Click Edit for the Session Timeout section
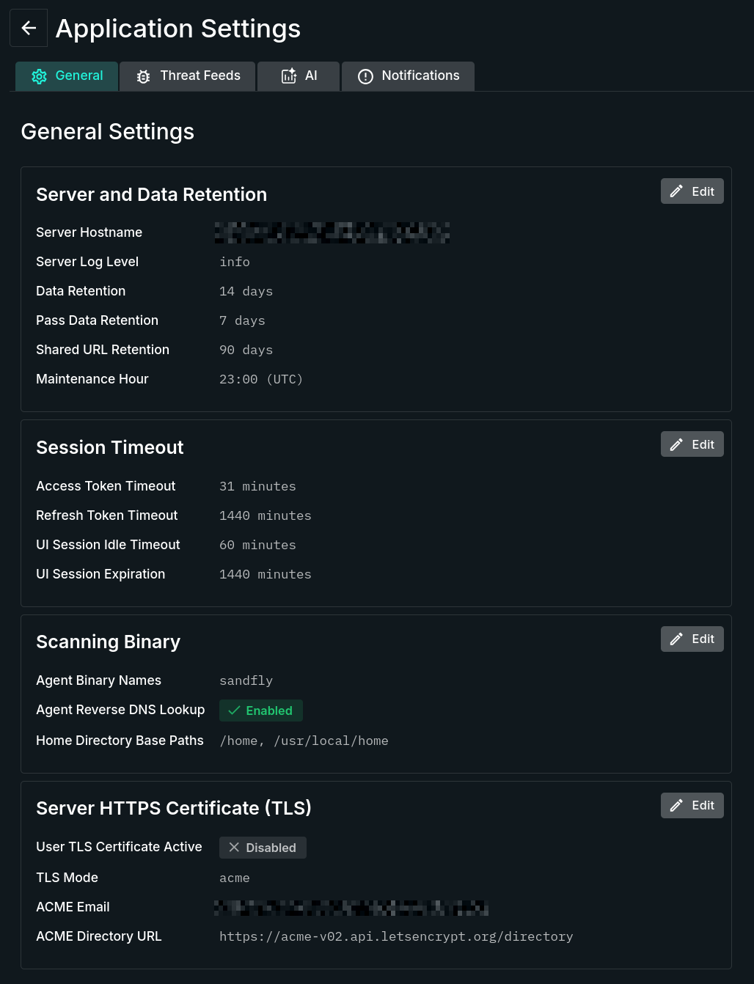This screenshot has width=754, height=984. point(692,444)
